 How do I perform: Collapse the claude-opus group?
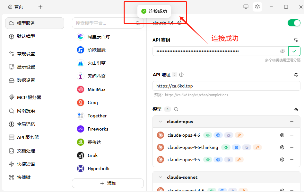[160, 122]
